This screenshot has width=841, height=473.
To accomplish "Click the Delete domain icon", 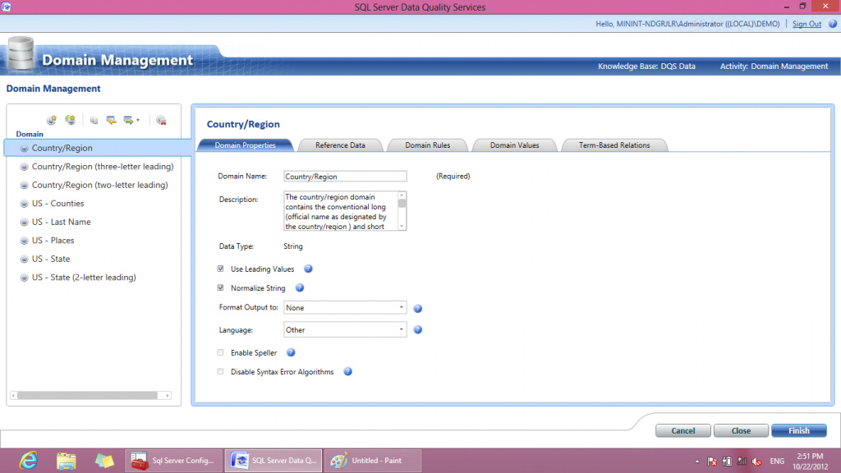I will [x=161, y=121].
